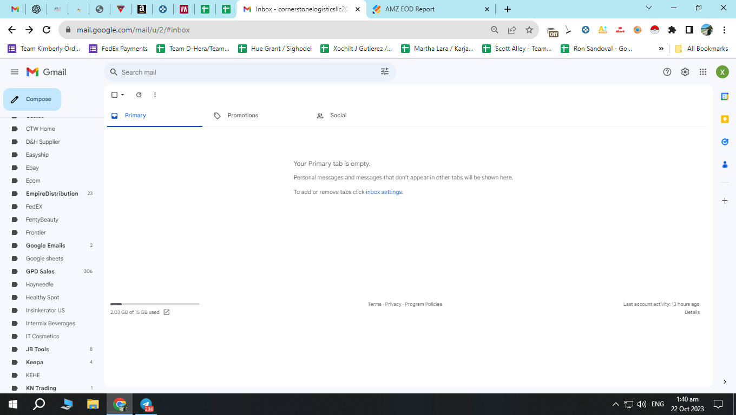
Task: Open Gmail Settings gear icon
Action: (x=685, y=72)
